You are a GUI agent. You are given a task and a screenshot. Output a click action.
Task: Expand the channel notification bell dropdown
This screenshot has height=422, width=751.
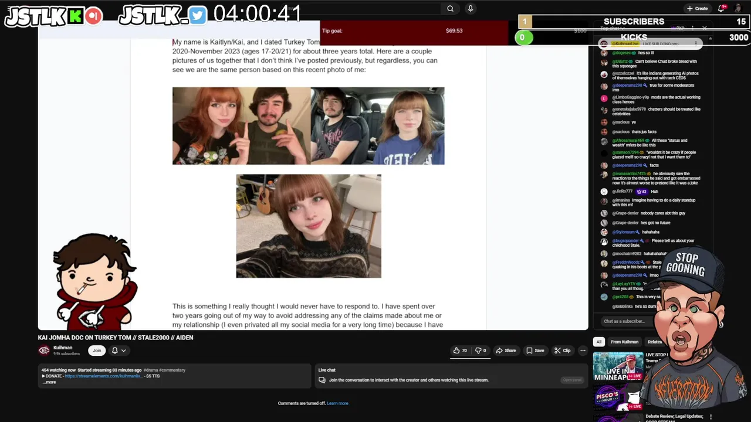[x=119, y=350]
